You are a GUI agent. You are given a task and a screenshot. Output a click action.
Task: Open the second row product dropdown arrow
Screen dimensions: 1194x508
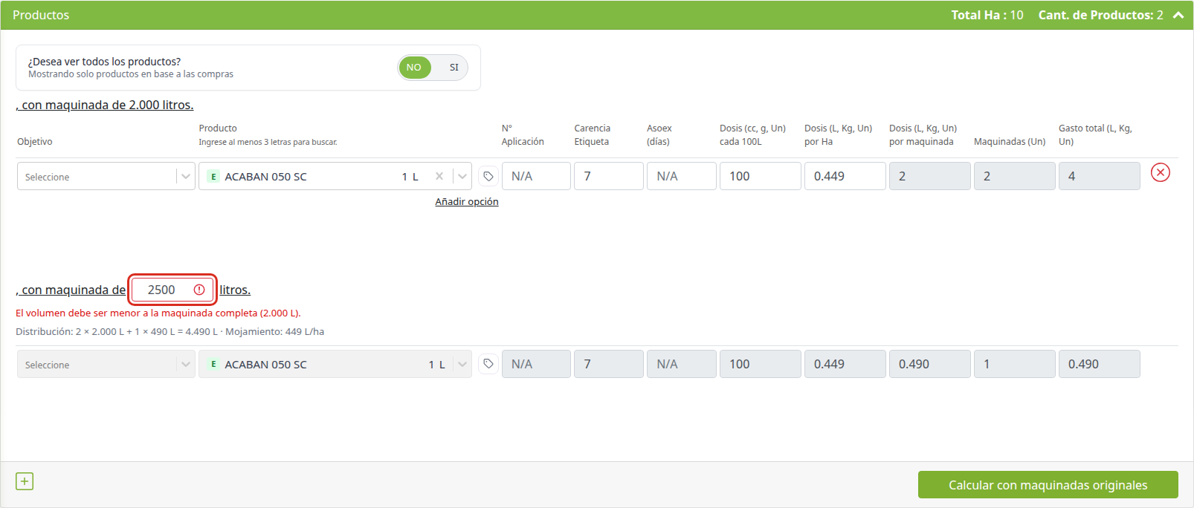462,364
